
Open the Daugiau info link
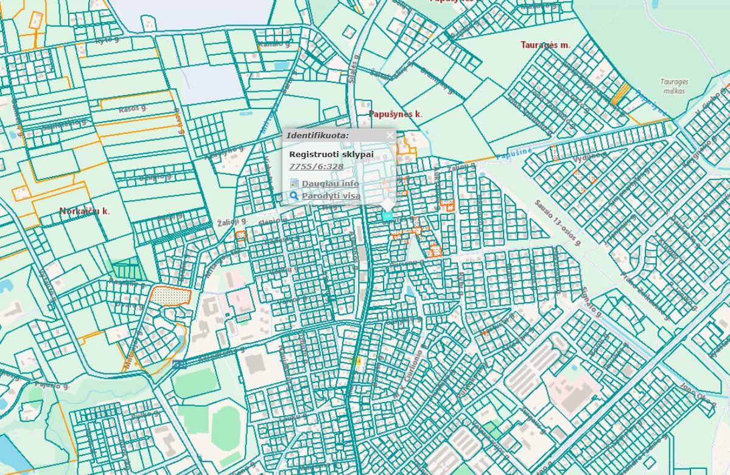330,183
